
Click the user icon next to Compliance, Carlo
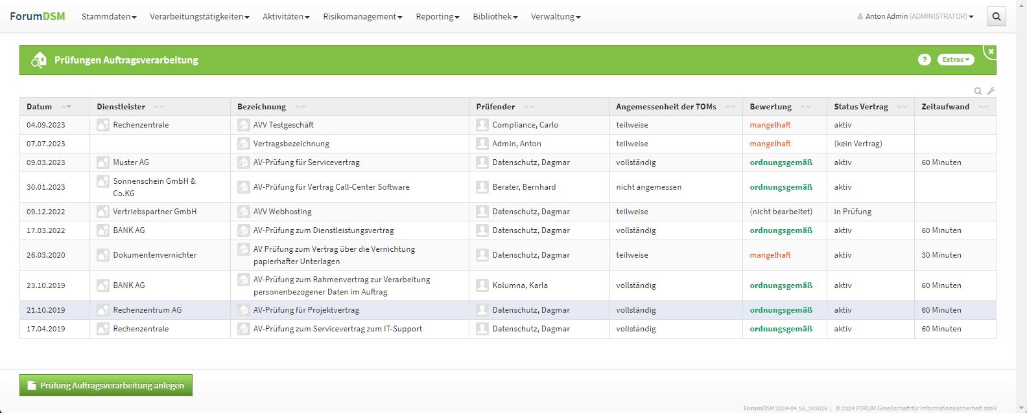482,125
